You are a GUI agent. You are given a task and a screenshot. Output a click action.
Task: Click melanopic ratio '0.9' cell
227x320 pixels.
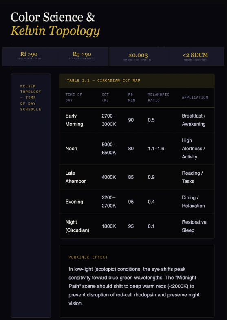[151, 177]
